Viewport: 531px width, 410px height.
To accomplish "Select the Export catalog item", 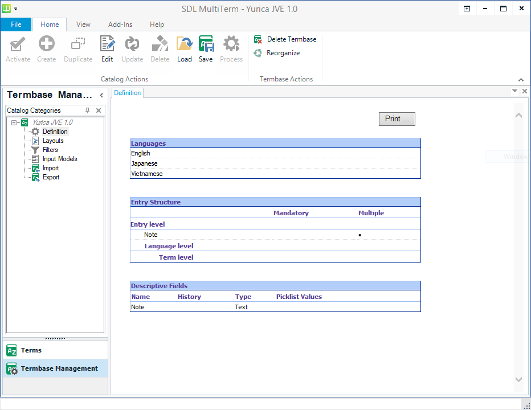I will click(x=51, y=177).
